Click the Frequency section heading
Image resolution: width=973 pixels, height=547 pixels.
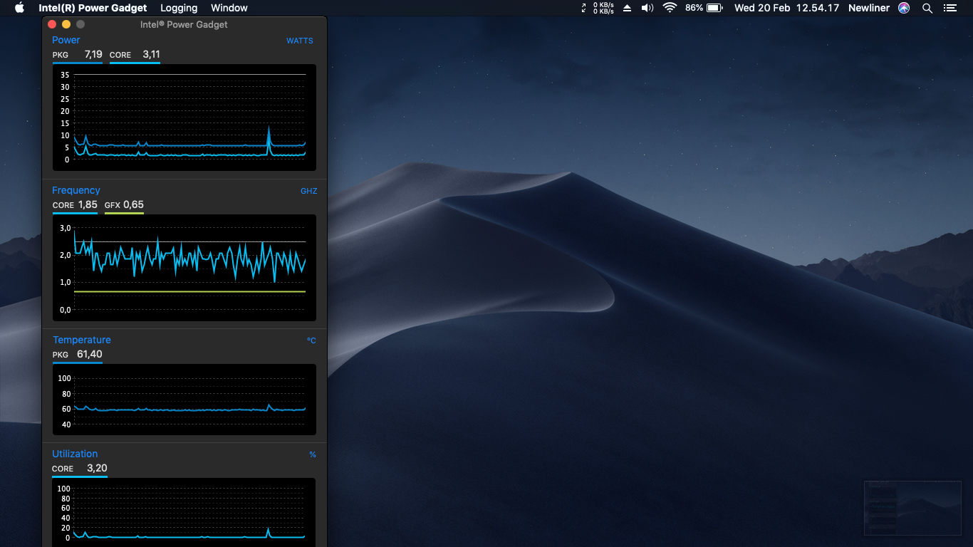(76, 190)
